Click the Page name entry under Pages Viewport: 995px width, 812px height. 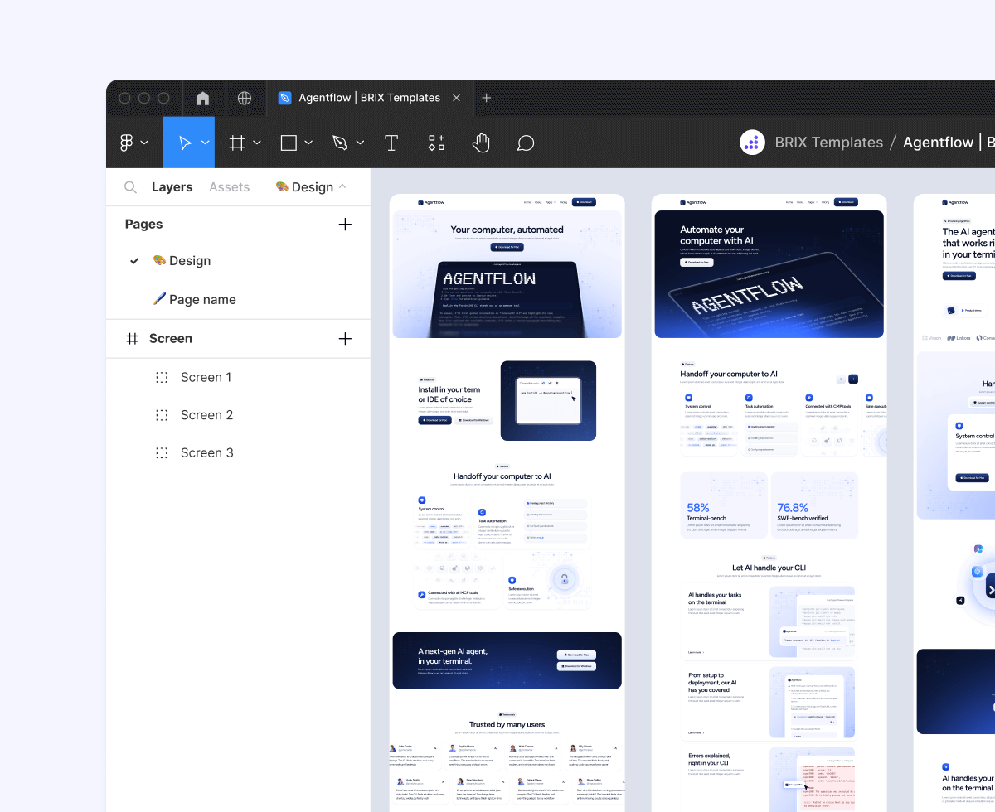click(x=202, y=299)
